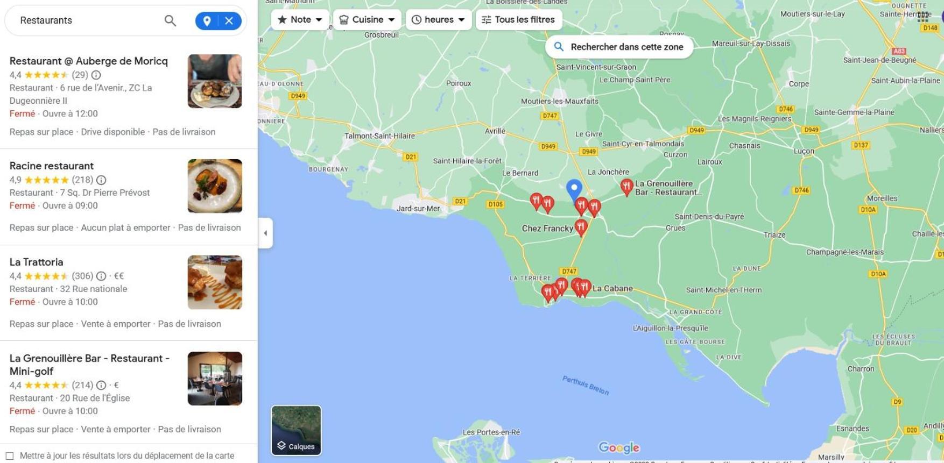Click the blue location pin on map
This screenshot has height=463, width=944.
[x=574, y=190]
